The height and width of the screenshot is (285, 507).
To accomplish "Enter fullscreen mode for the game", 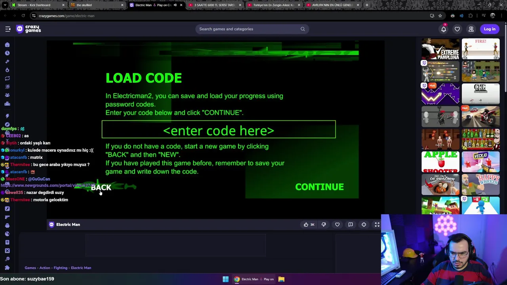I will pyautogui.click(x=377, y=224).
